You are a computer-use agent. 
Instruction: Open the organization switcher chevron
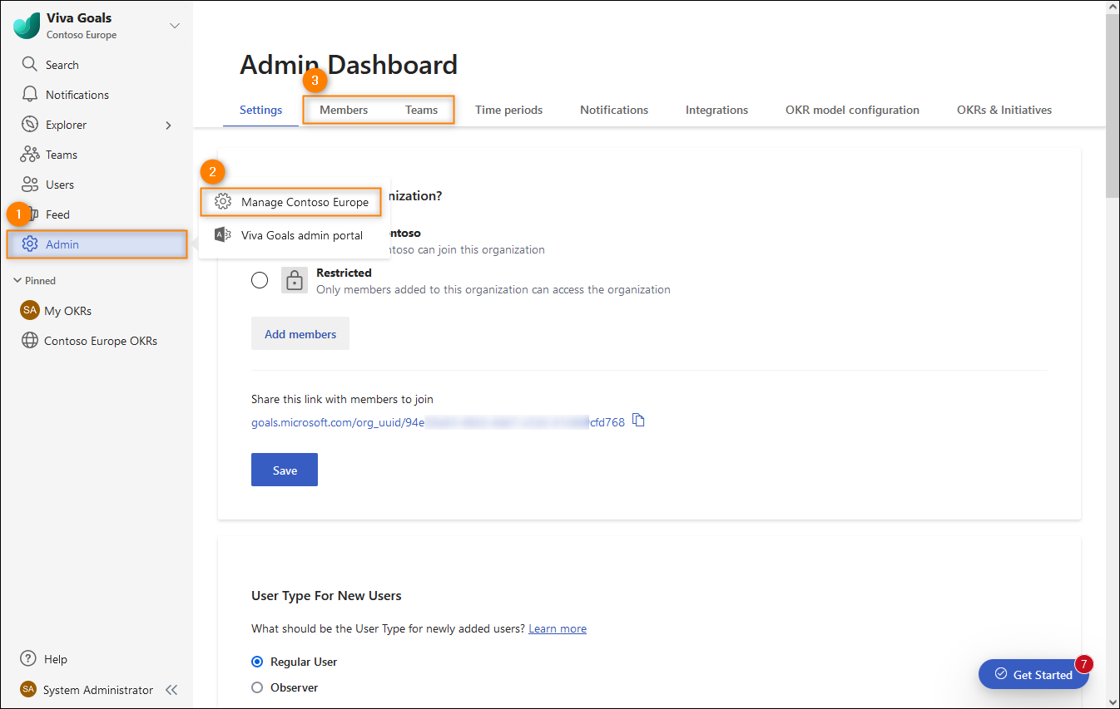(175, 26)
